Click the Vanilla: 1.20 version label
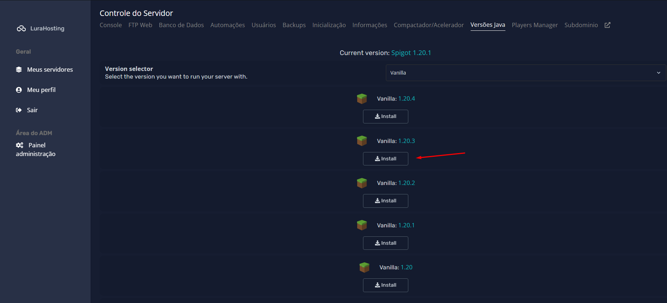The image size is (667, 303). (396, 268)
